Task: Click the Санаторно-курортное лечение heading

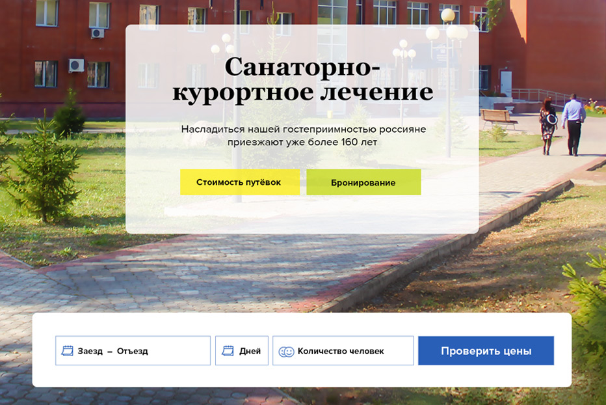Action: [302, 79]
